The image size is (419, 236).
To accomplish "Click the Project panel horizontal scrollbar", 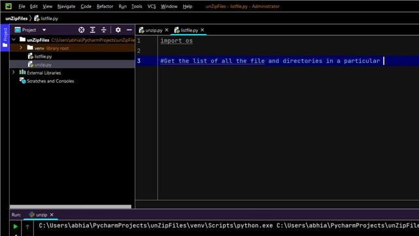I will tap(71, 206).
